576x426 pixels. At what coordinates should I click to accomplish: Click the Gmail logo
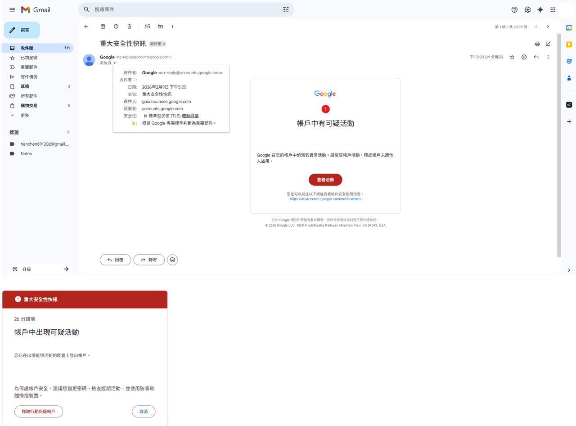coord(36,9)
